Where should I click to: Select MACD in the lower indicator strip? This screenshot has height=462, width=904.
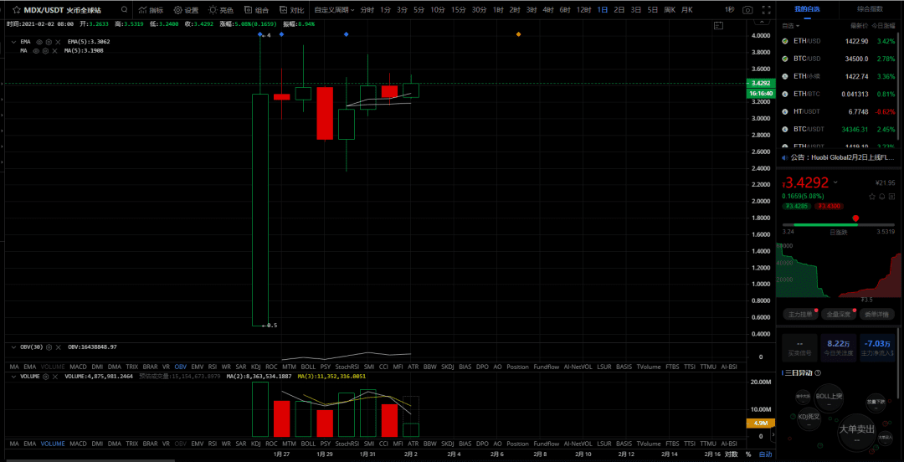tap(78, 444)
